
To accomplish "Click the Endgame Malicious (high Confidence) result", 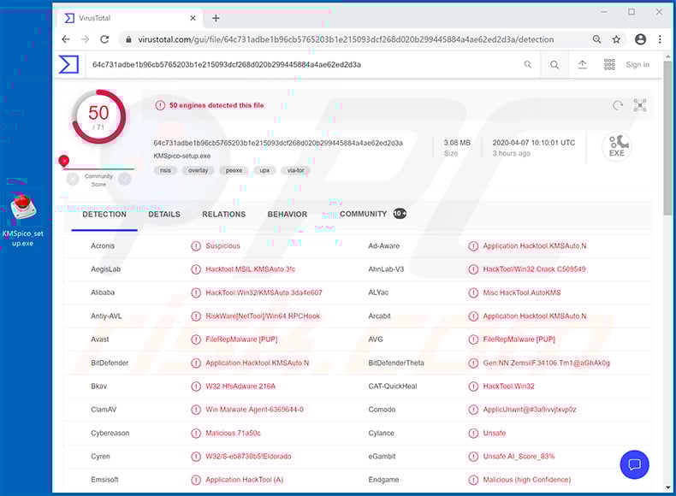I will (527, 480).
